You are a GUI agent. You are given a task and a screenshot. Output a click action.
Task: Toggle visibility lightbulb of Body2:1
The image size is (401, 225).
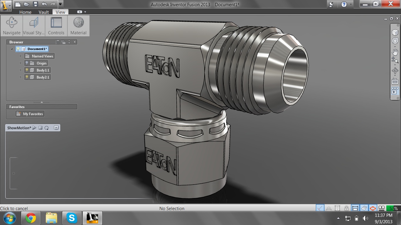click(27, 77)
